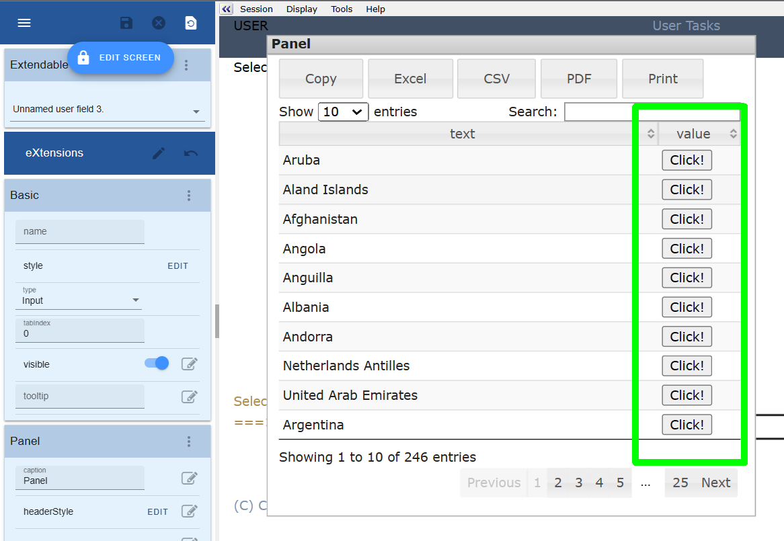Click edit icon beside tooltip field
Image resolution: width=784 pixels, height=541 pixels.
[x=190, y=397]
